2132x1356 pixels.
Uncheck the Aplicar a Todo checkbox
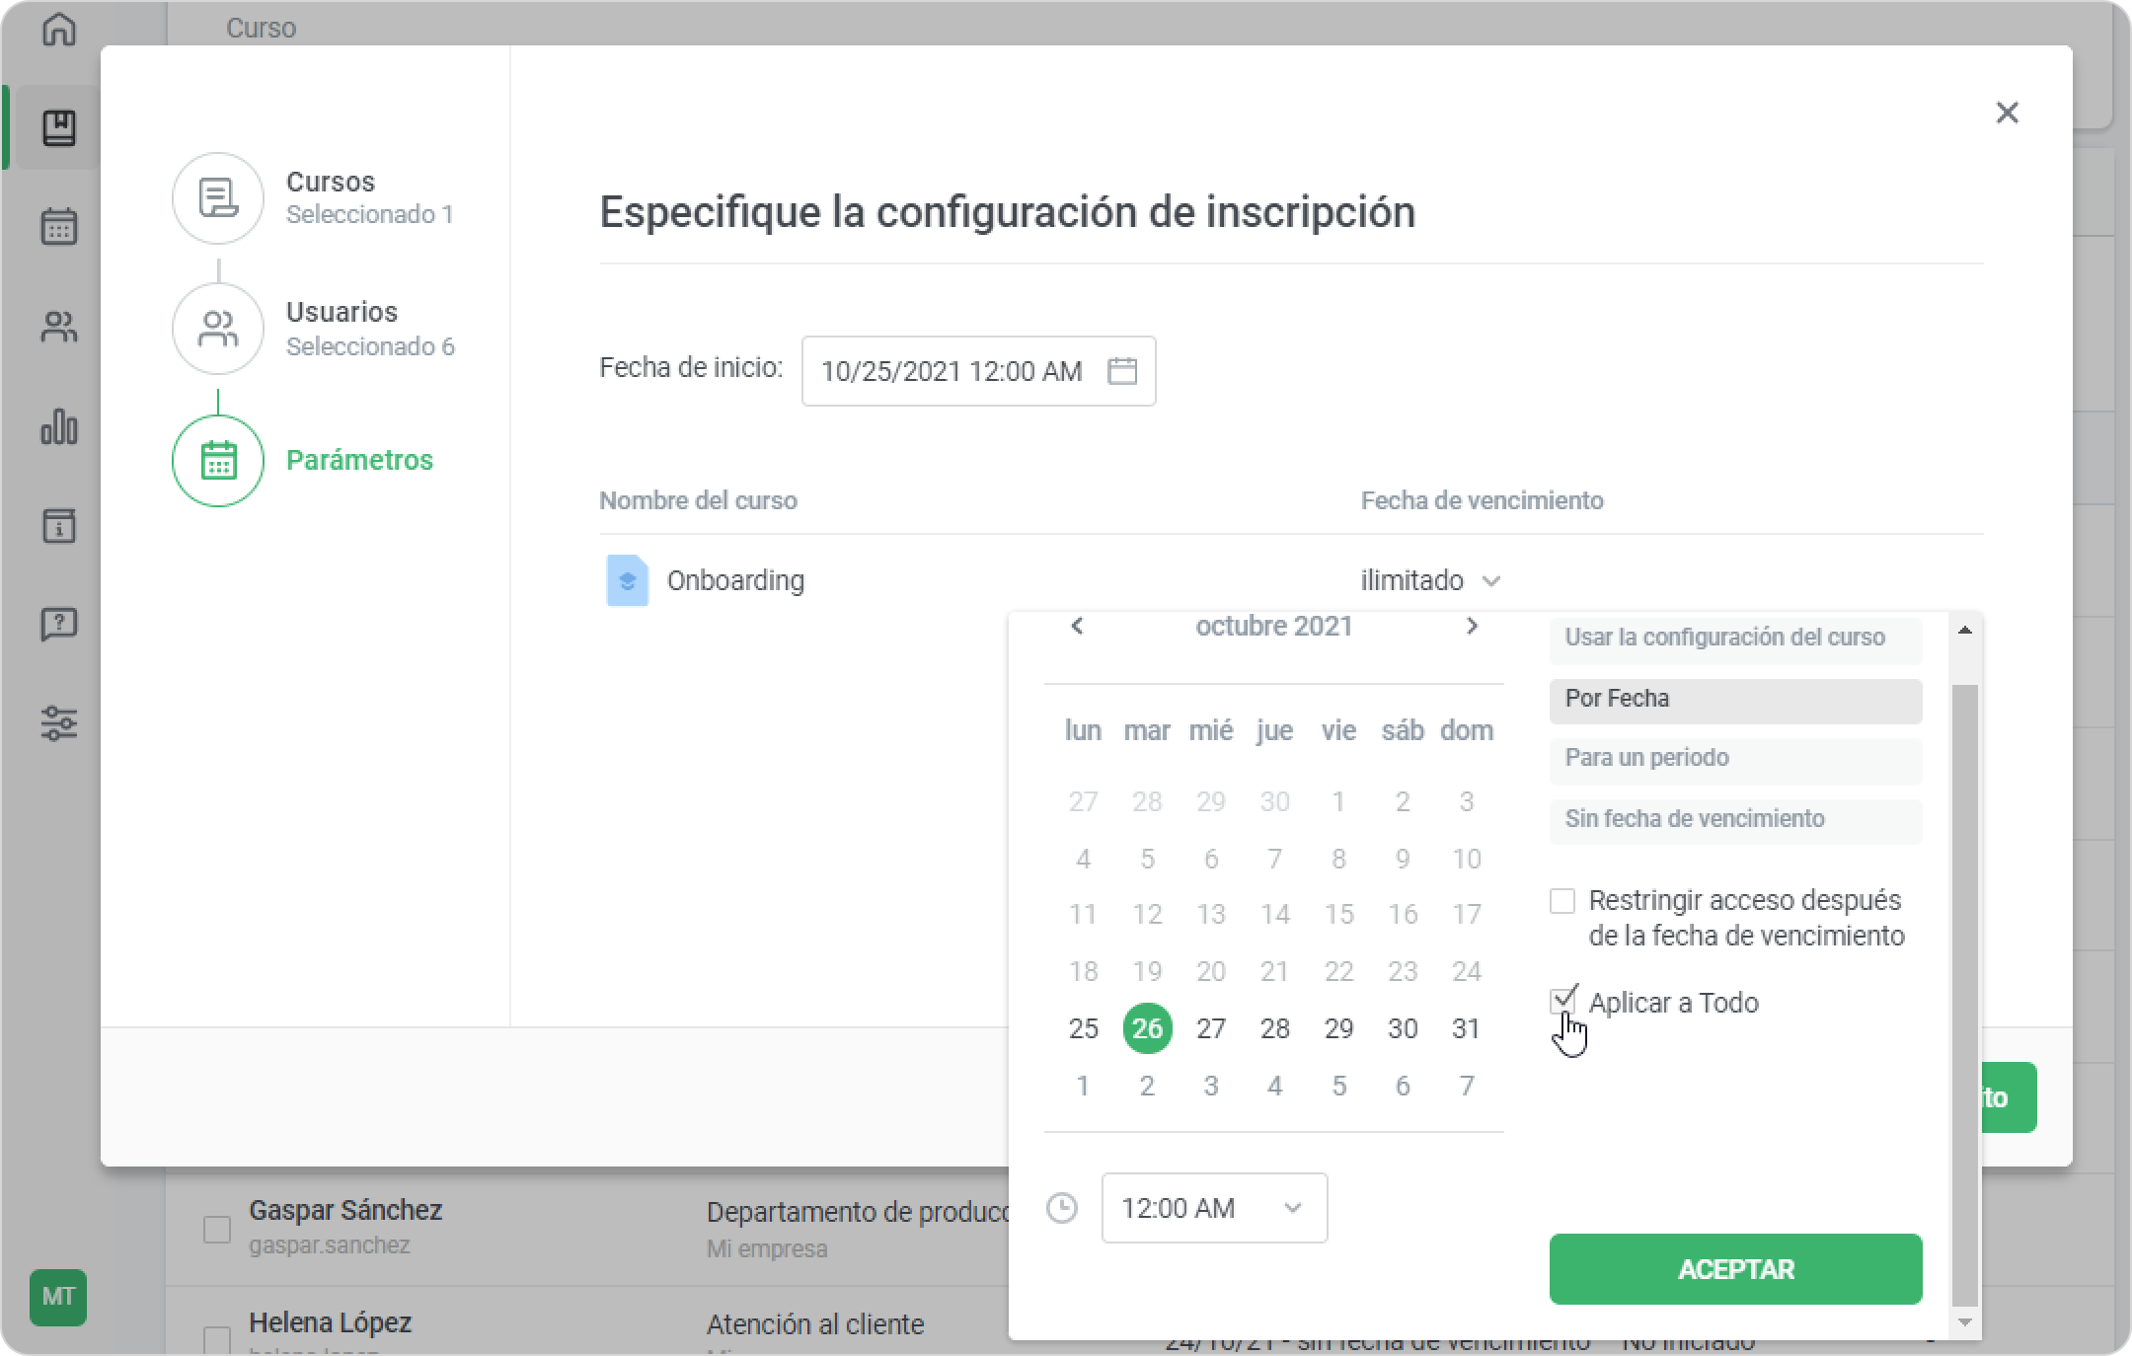click(x=1562, y=1002)
